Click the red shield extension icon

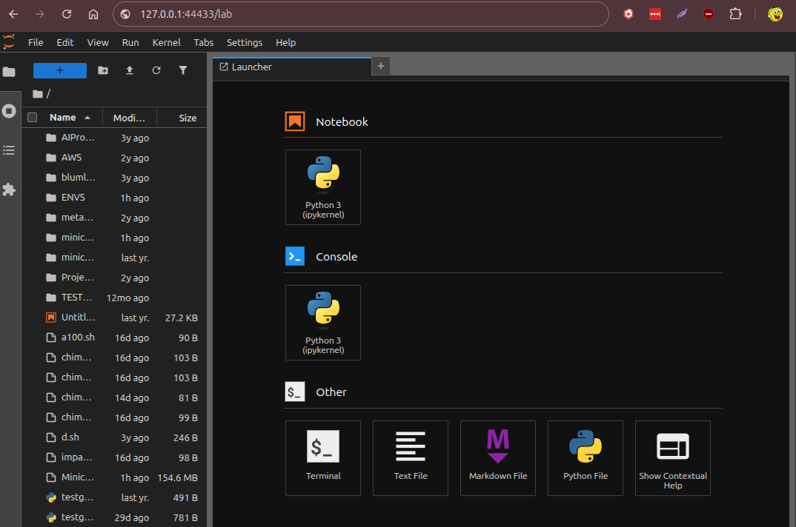(x=709, y=14)
